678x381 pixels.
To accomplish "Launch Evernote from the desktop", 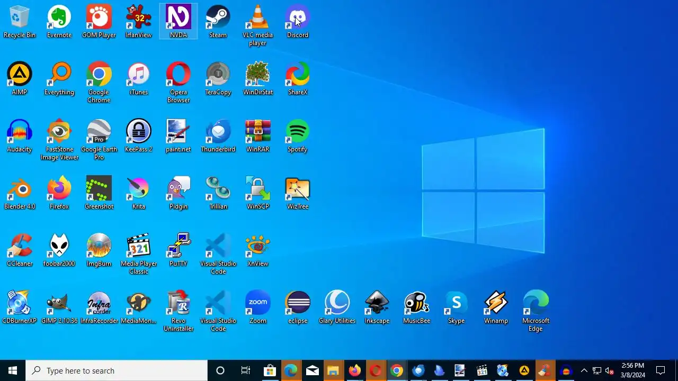I will pyautogui.click(x=59, y=22).
